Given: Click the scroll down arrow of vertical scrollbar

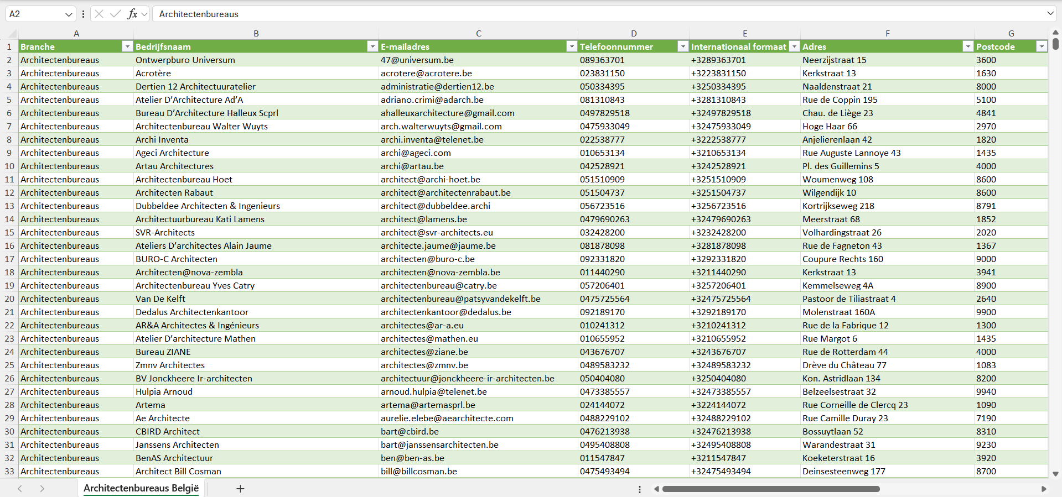Looking at the screenshot, I should tap(1055, 474).
